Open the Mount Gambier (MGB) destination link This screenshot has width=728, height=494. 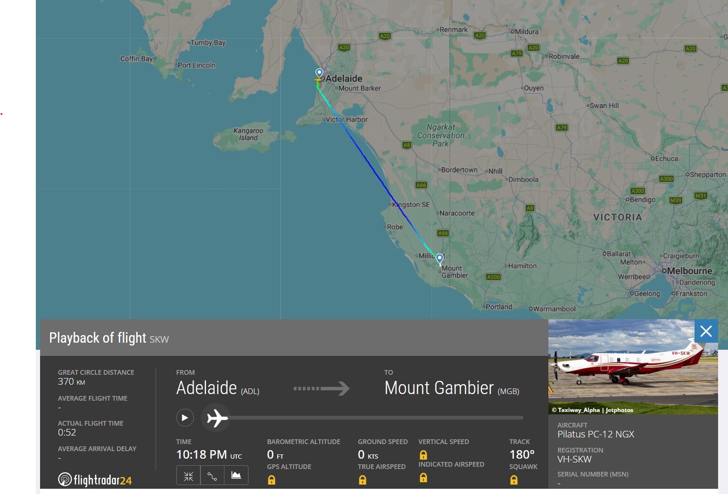click(x=451, y=388)
